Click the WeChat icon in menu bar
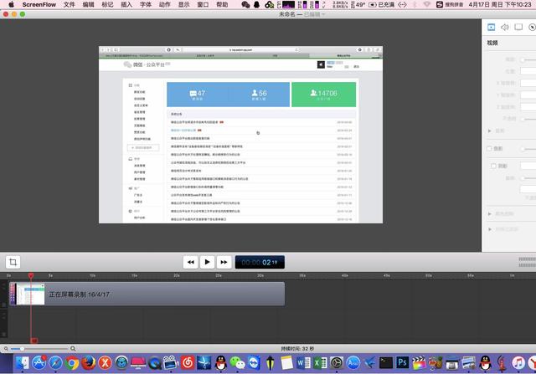The image size is (536, 374). pos(245,5)
